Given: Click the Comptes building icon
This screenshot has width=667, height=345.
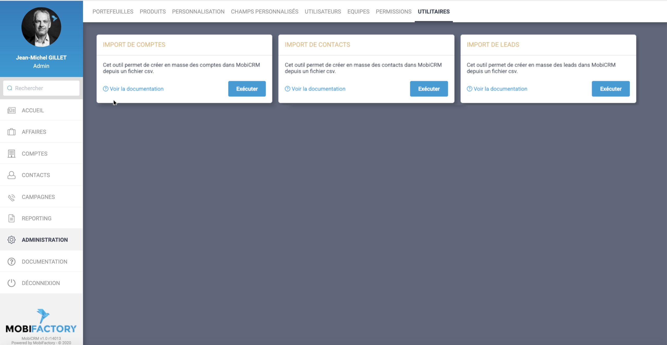Looking at the screenshot, I should coord(11,154).
